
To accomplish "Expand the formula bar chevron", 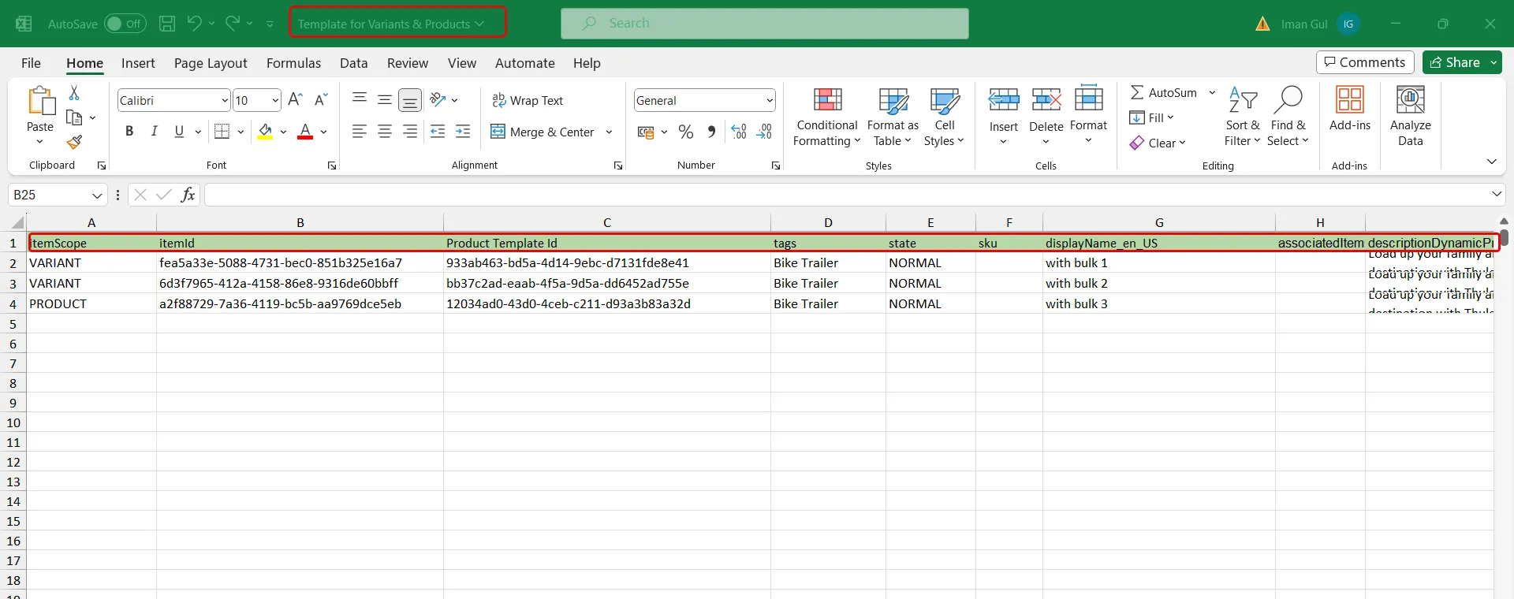I will coord(1496,194).
